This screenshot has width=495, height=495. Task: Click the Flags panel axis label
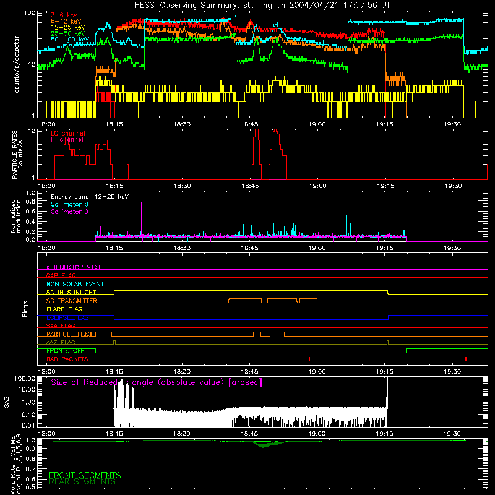point(25,309)
